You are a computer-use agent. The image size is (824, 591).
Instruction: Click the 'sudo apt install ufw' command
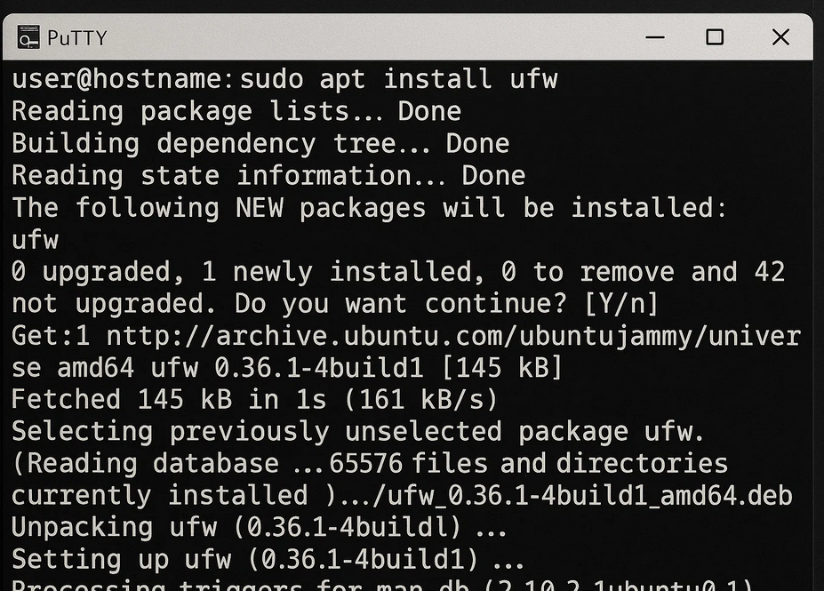click(399, 79)
